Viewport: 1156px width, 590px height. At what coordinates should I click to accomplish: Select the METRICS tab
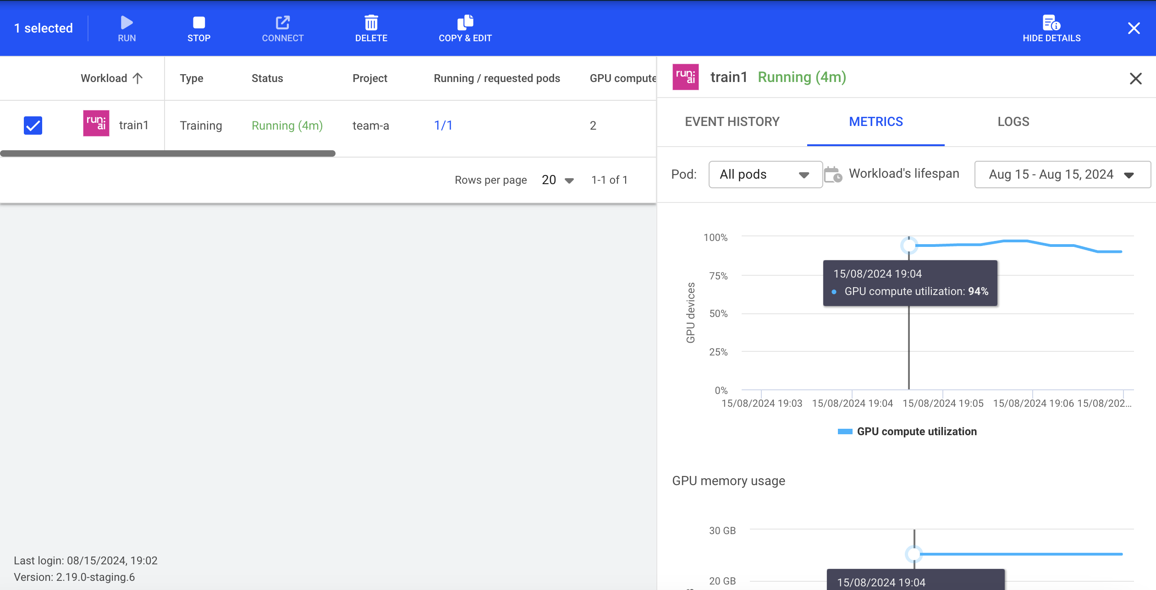click(875, 122)
